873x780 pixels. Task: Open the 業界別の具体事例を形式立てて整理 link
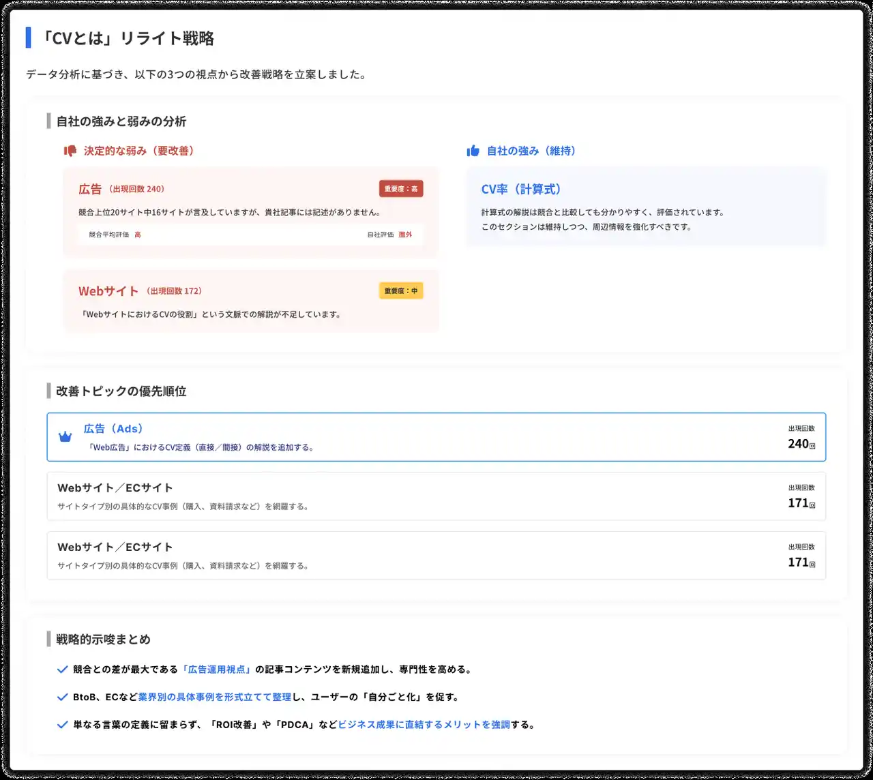tap(215, 697)
